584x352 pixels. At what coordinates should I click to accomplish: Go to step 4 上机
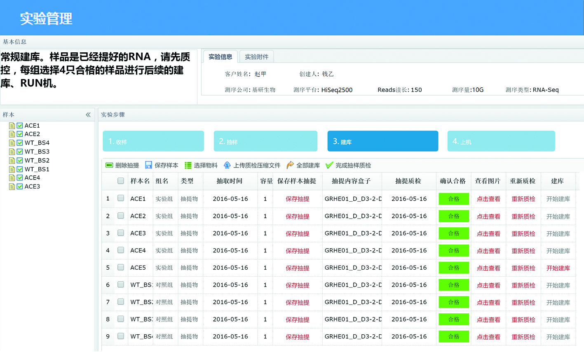click(x=501, y=141)
